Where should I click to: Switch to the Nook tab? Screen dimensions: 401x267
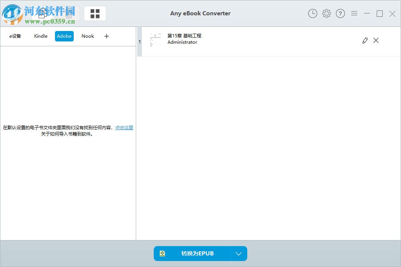click(88, 36)
